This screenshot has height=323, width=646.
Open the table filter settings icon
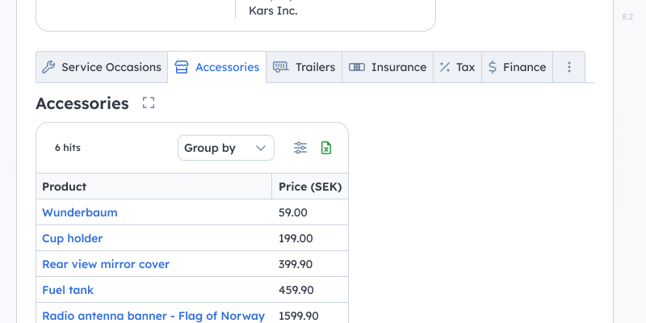pos(300,148)
